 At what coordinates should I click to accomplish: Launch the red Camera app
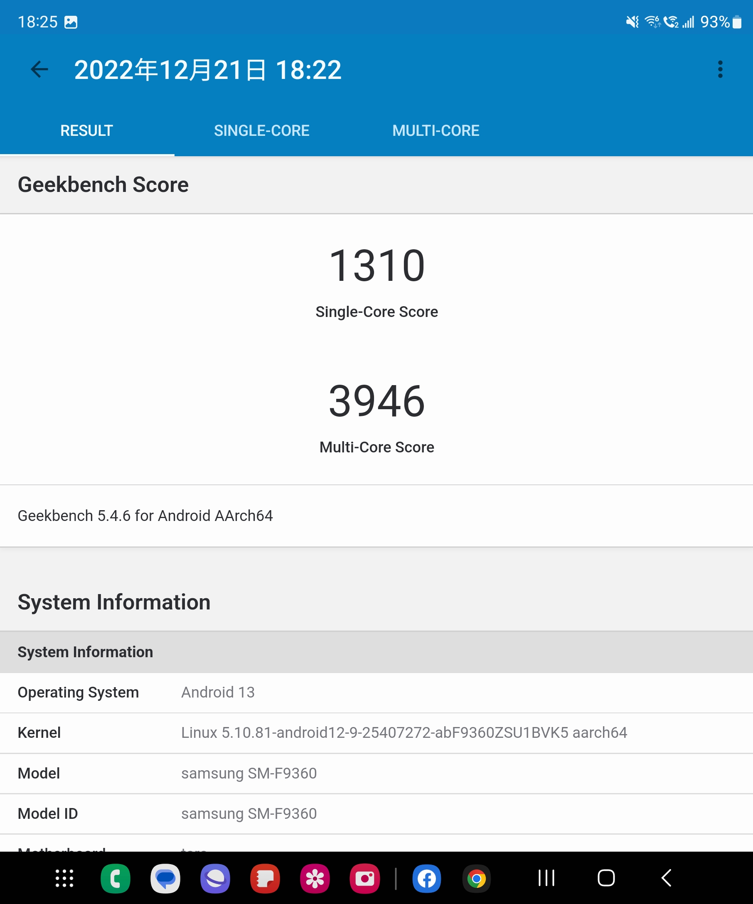(365, 878)
